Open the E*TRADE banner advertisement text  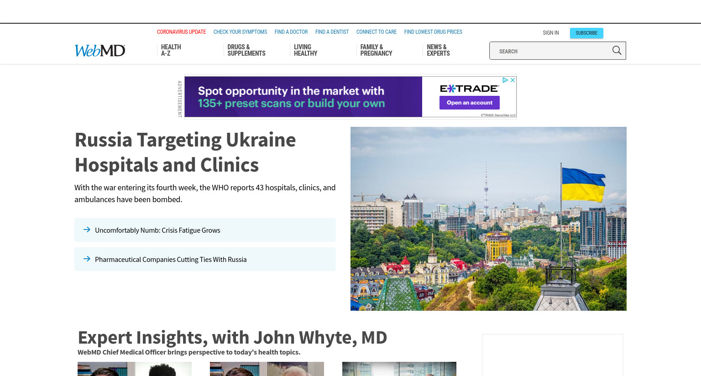tap(291, 97)
